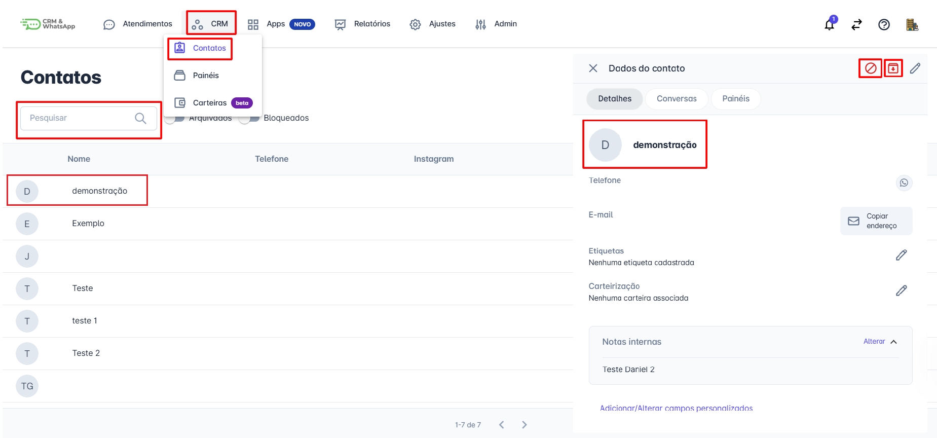Block the contact with the ban icon

pos(871,68)
